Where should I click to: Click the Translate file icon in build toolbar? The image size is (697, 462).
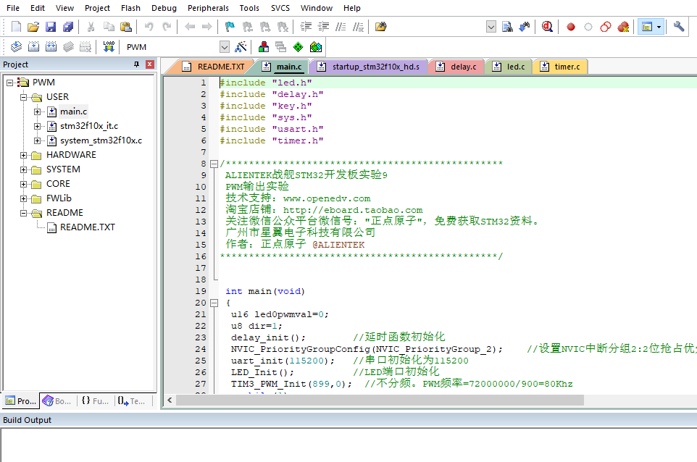point(16,46)
